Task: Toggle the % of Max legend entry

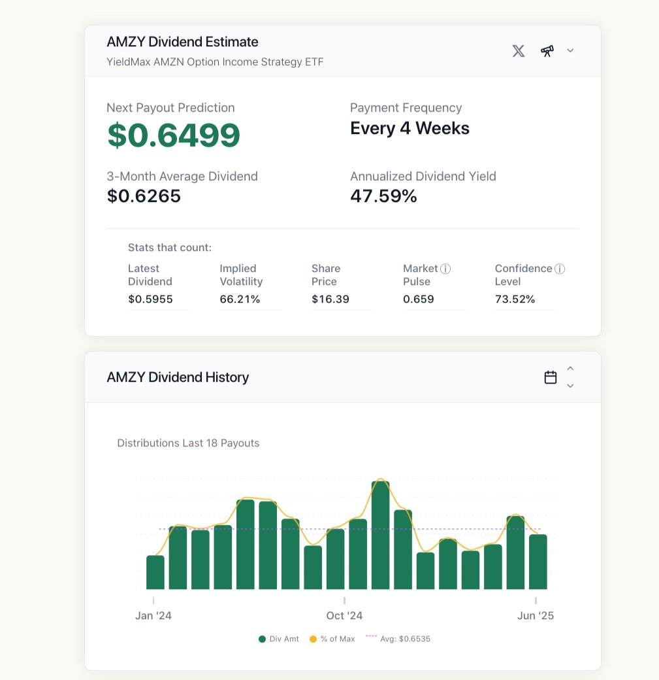Action: pyautogui.click(x=332, y=639)
